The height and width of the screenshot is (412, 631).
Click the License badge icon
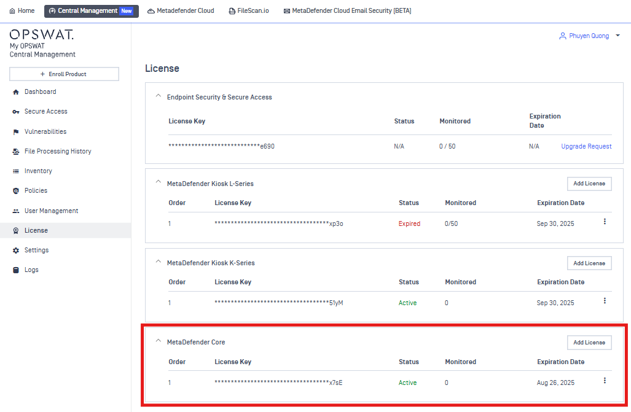pos(16,231)
